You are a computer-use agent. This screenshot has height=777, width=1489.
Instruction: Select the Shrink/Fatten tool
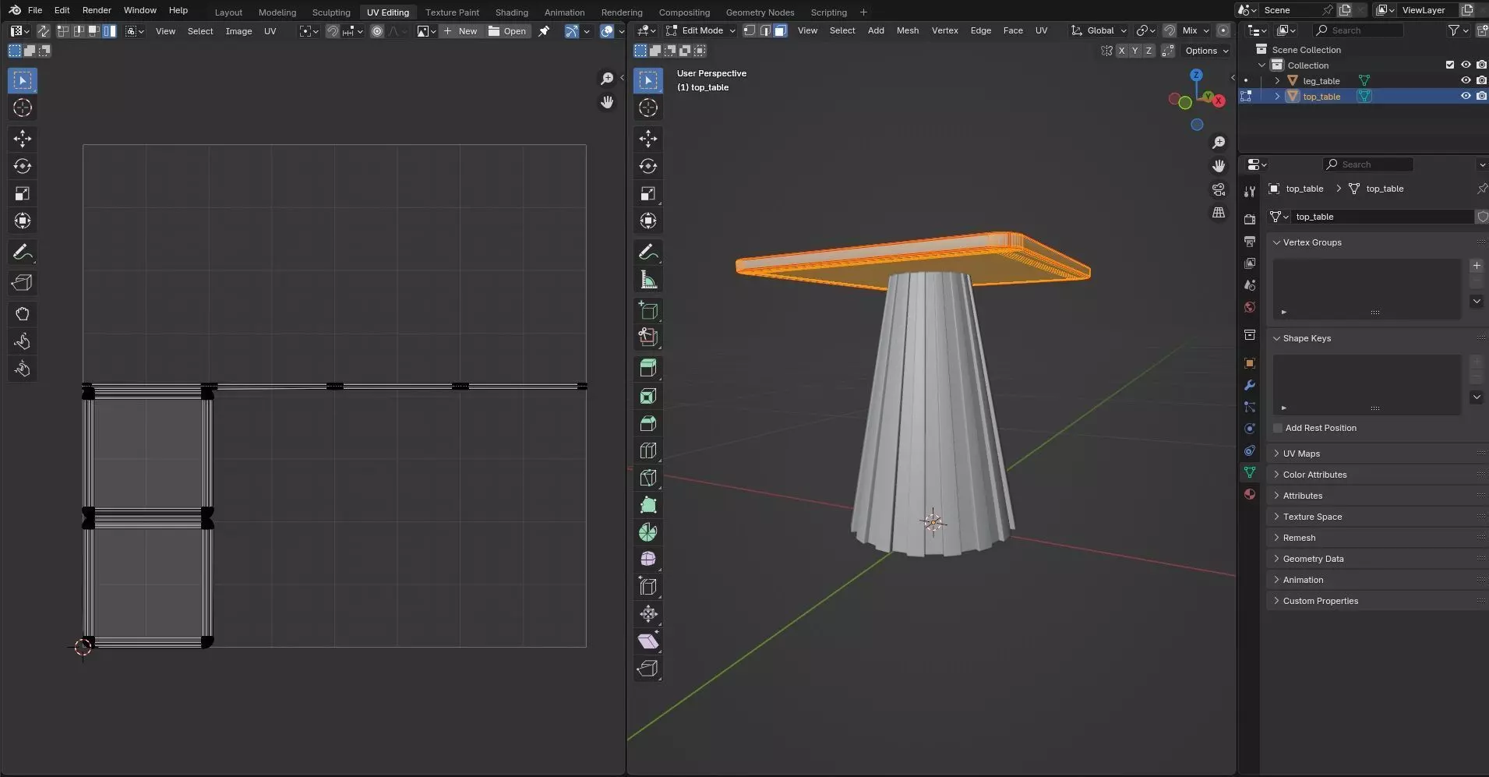(648, 614)
